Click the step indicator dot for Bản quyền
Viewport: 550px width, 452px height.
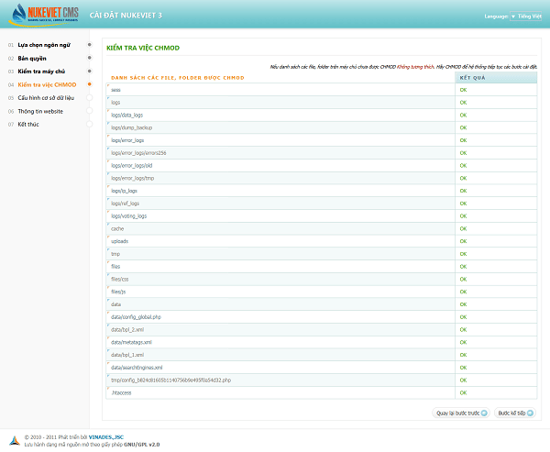tap(89, 58)
